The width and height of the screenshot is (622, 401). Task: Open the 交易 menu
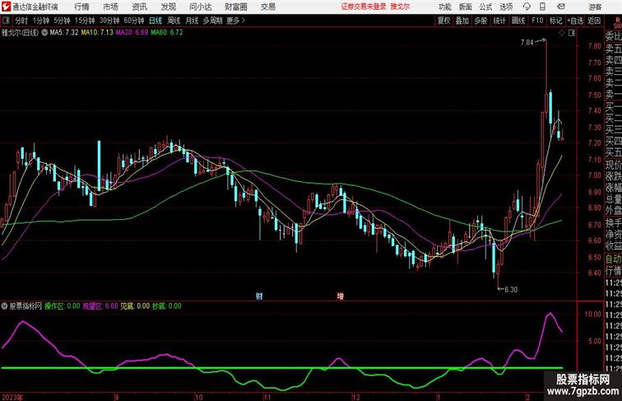point(268,7)
